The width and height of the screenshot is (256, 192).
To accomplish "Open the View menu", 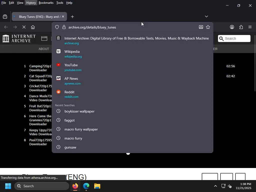I will pos(20,3).
